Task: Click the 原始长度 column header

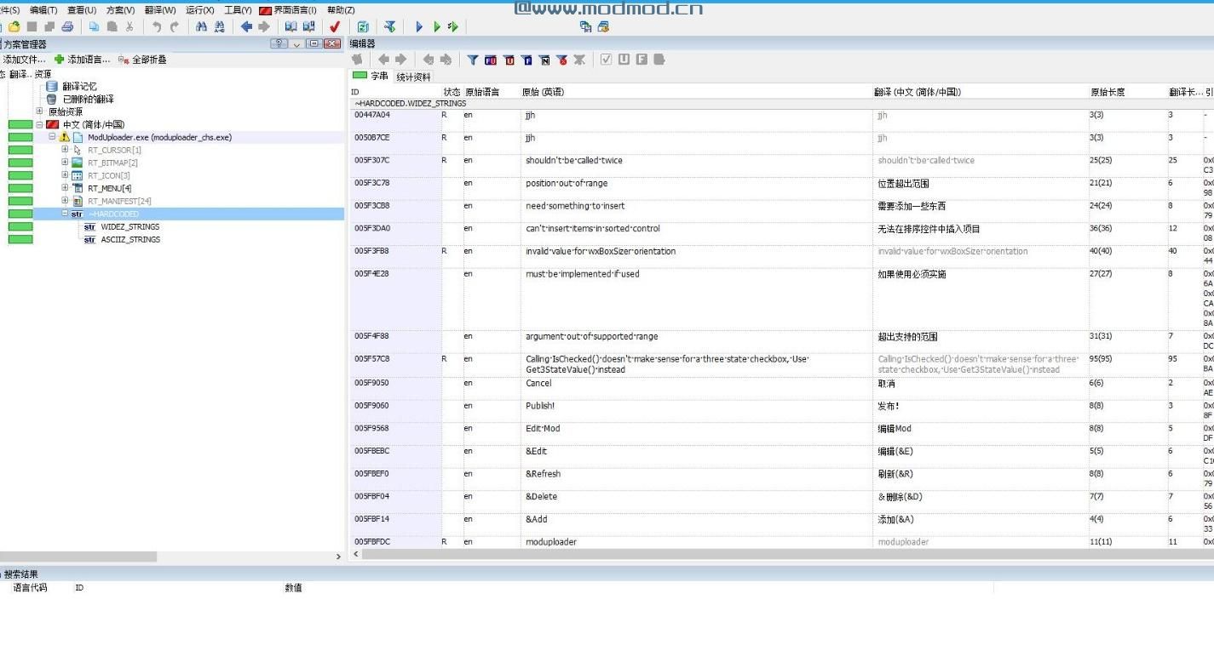Action: [x=1127, y=92]
